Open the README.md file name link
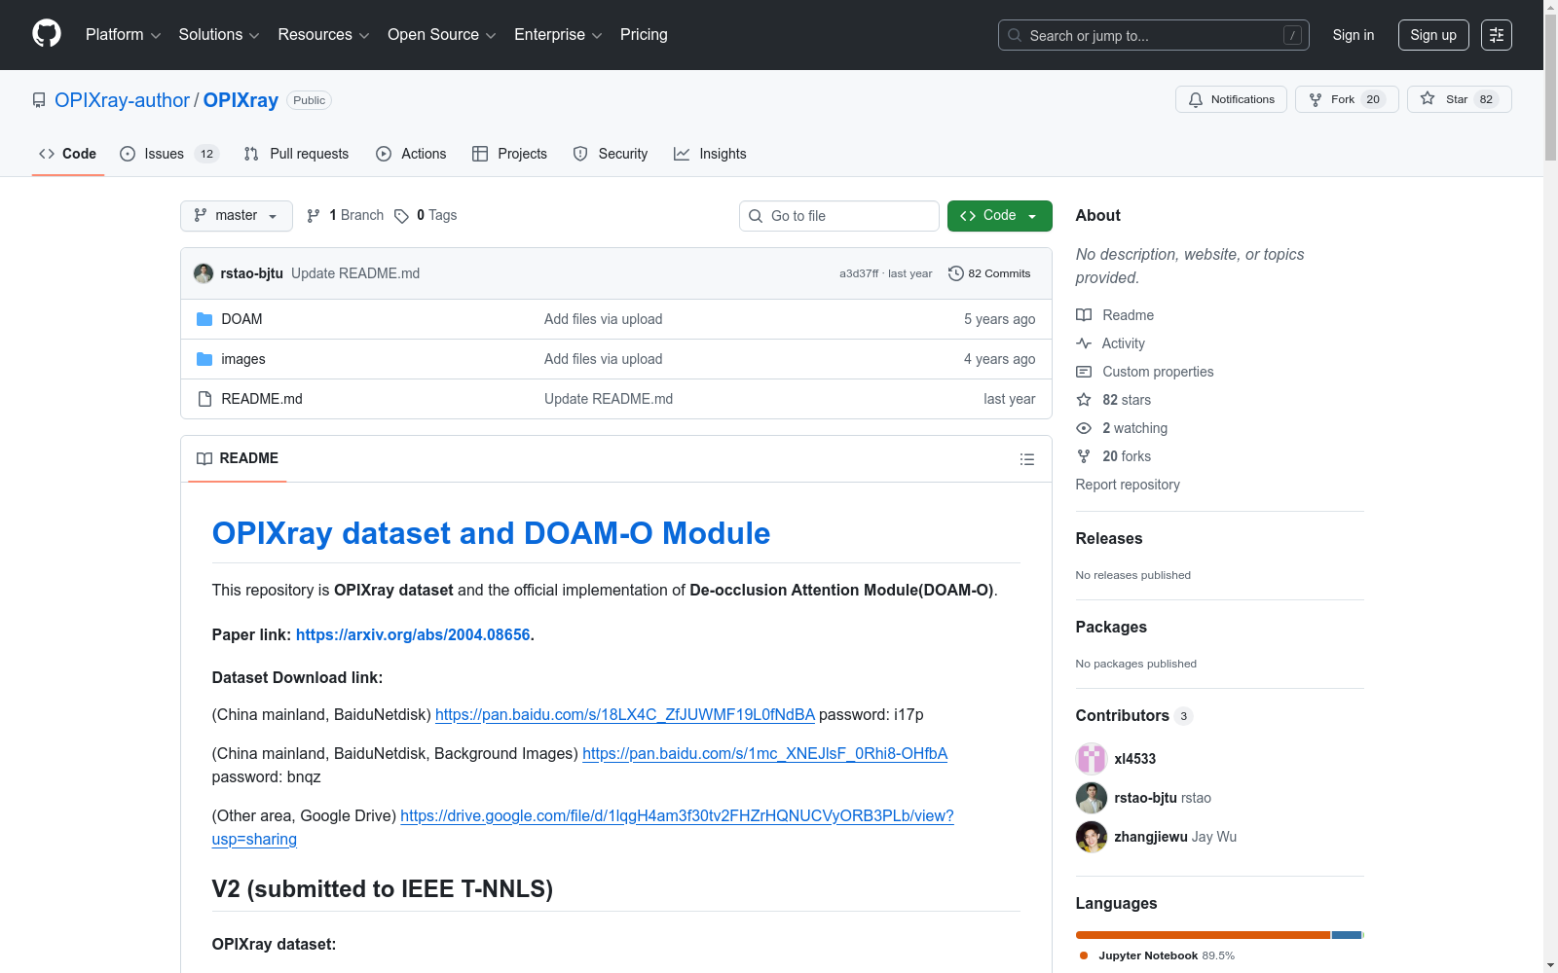The height and width of the screenshot is (973, 1558). coord(262,399)
